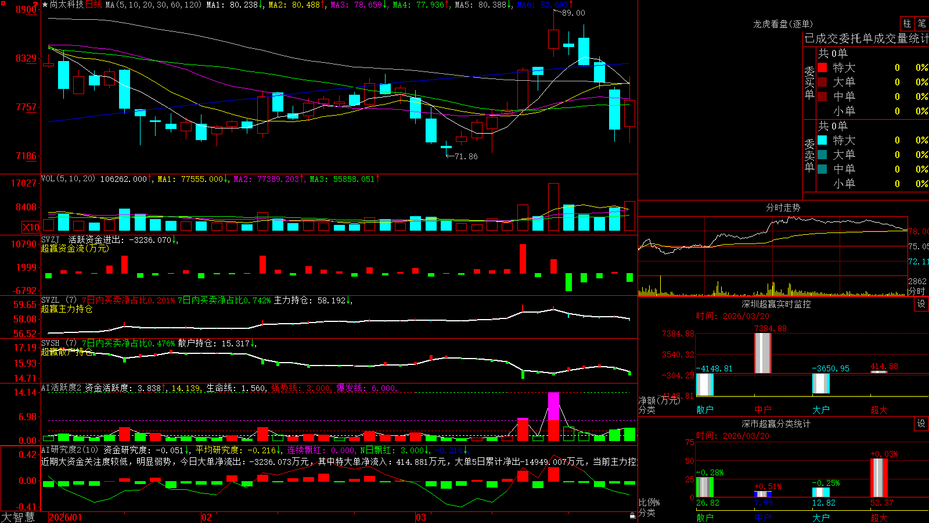Viewport: 929px width, 523px height.
Task: Open the MA(5,10,20,30,60,120) indicator parameters
Action: click(x=153, y=5)
